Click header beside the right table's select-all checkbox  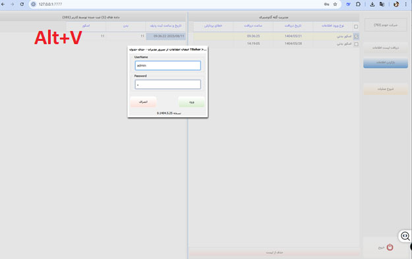(x=333, y=26)
